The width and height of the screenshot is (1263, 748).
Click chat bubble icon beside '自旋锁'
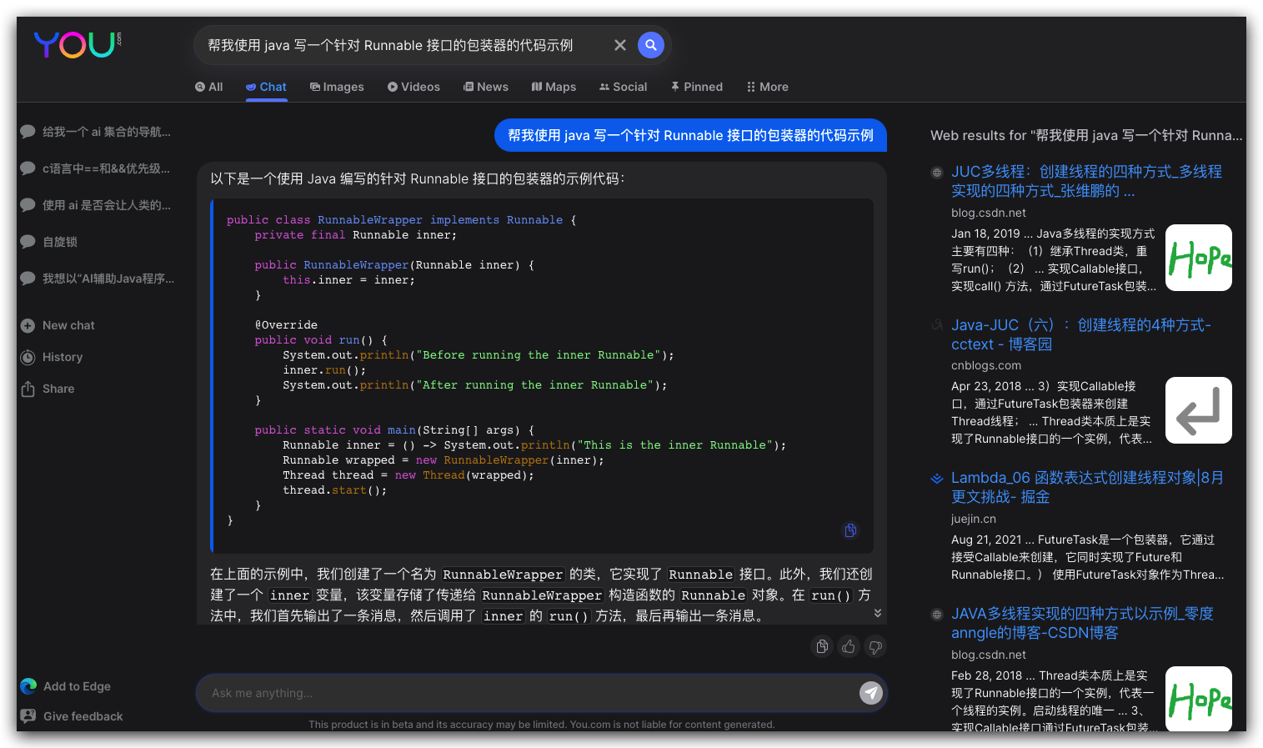pyautogui.click(x=28, y=242)
